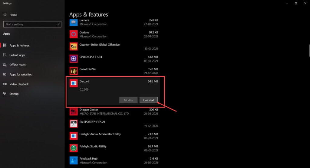Click the Camera app icon
The image size is (310, 168).
[74, 22]
